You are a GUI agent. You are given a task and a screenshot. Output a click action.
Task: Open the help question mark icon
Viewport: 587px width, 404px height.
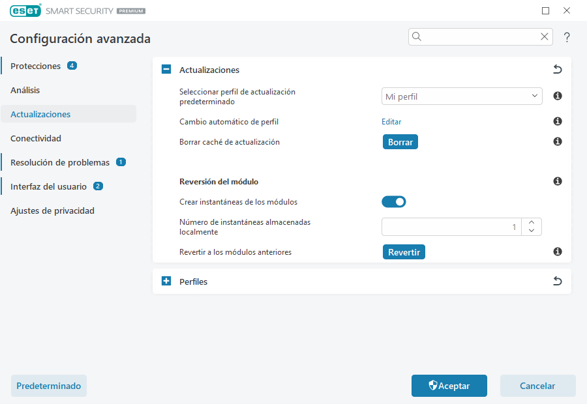tap(566, 37)
